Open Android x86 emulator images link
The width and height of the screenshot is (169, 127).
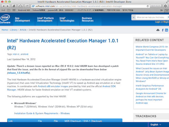[x=53, y=86]
